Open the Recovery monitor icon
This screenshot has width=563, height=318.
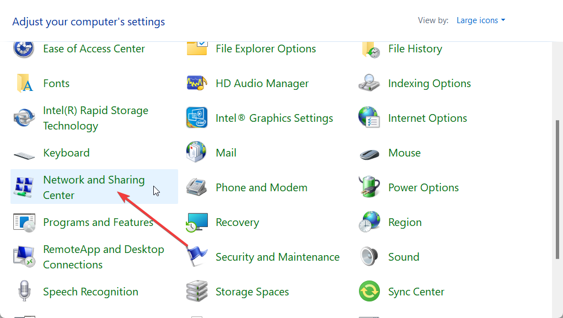point(197,222)
